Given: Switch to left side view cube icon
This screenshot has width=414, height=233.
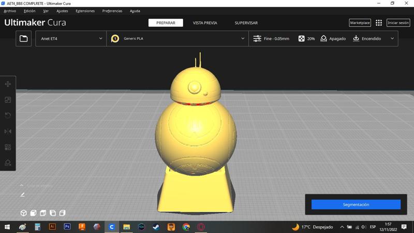Looking at the screenshot, I should [x=53, y=213].
